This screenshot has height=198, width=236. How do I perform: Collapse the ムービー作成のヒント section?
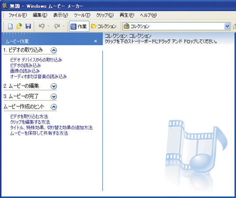pos(54,107)
